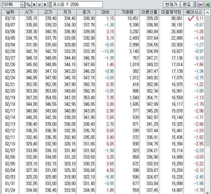The width and height of the screenshot is (211, 194).
Task: Click the 101W6 code input field
Action: click(11, 5)
